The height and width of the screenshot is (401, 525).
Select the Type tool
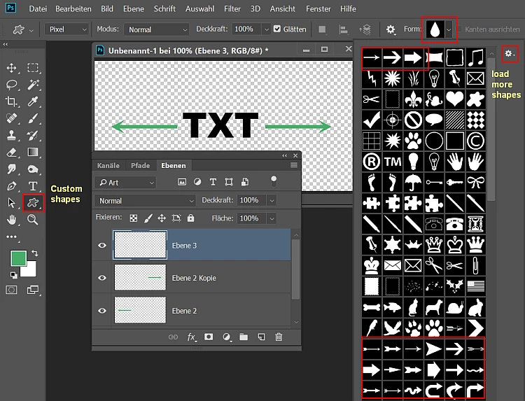point(33,185)
